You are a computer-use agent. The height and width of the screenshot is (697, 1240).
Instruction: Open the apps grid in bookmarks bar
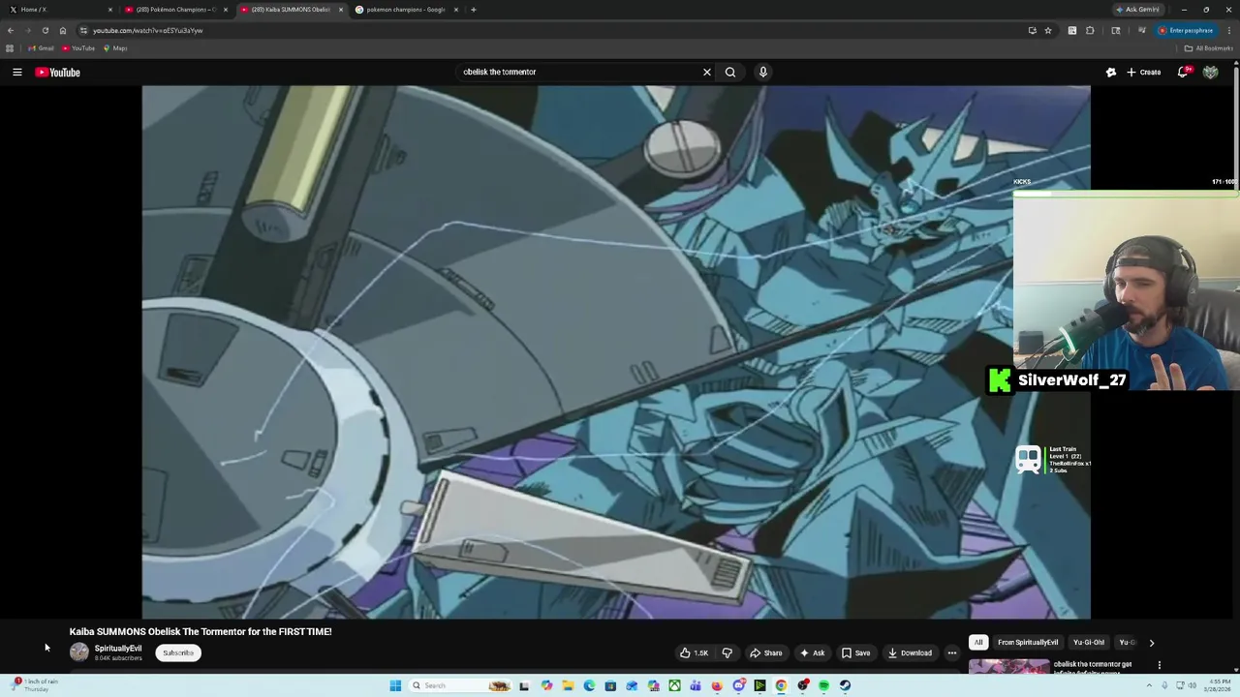[x=10, y=48]
